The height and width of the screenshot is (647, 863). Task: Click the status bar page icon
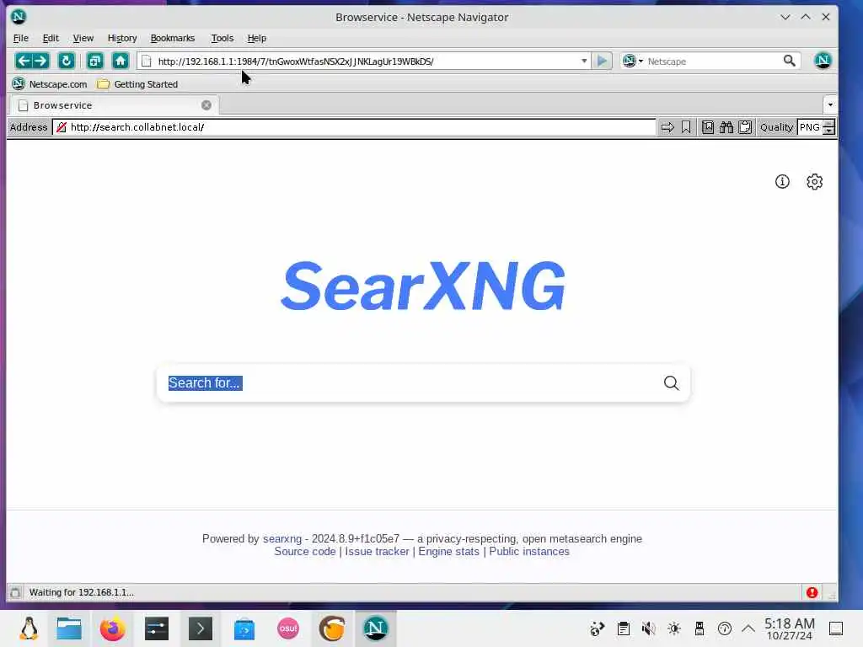pos(15,592)
